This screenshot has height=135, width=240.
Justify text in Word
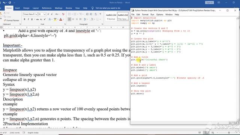pos(81,19)
